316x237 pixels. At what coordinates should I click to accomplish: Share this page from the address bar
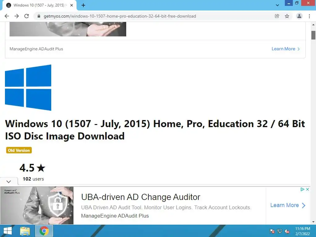tap(277, 16)
